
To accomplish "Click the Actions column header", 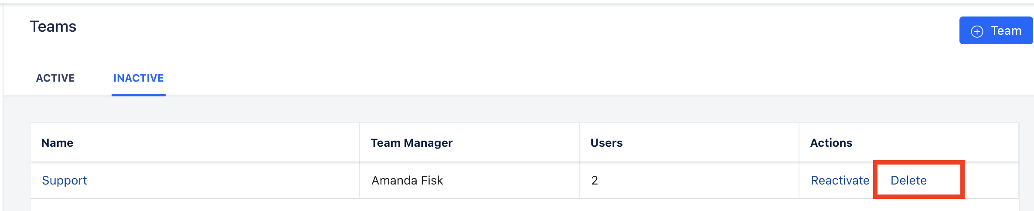I will pos(831,143).
